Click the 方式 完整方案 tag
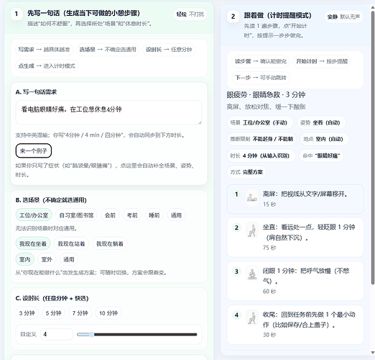The image size is (375, 360). coord(246,172)
